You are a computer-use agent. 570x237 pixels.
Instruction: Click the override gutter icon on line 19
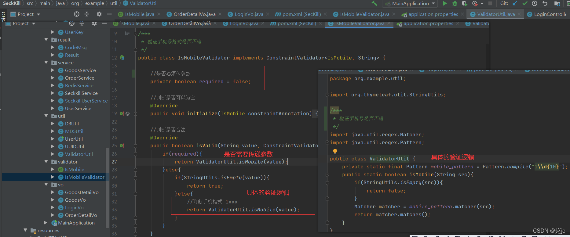[x=122, y=113]
